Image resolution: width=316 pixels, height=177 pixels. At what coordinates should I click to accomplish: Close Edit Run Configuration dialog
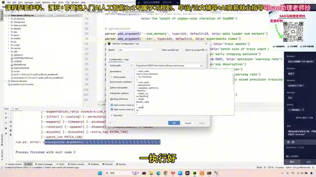click(206, 44)
